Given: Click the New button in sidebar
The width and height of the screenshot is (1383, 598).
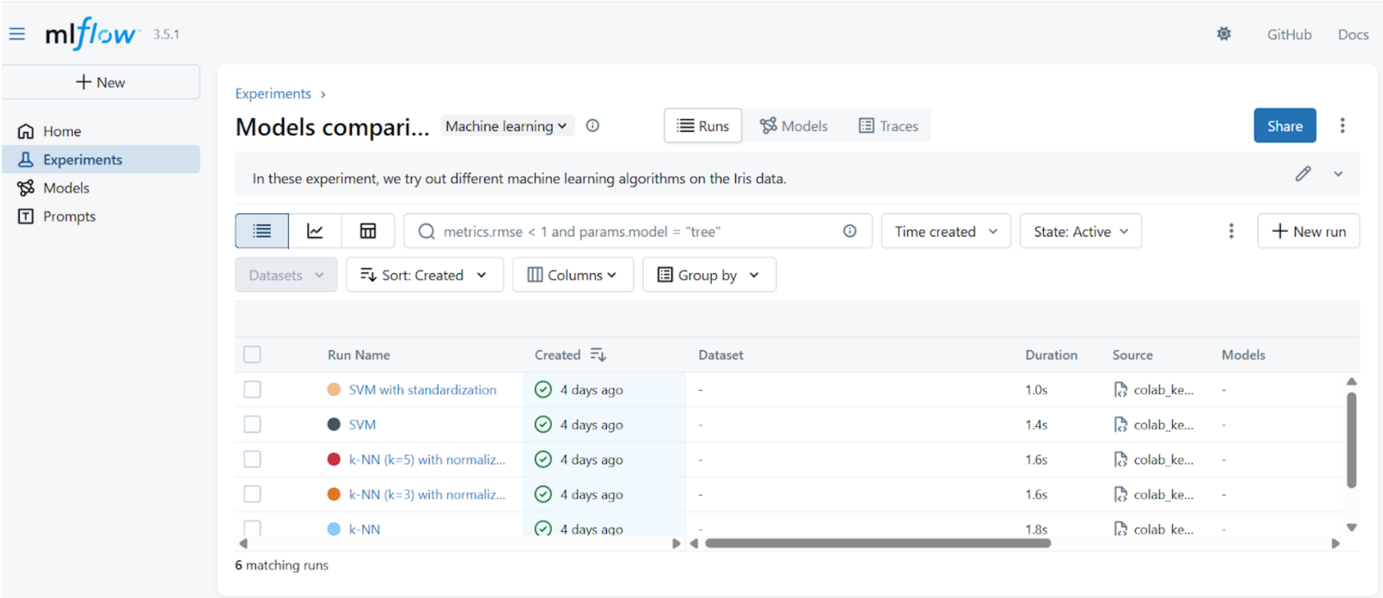Looking at the screenshot, I should point(101,82).
